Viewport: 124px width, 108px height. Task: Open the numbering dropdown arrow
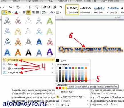(x=33, y=7)
